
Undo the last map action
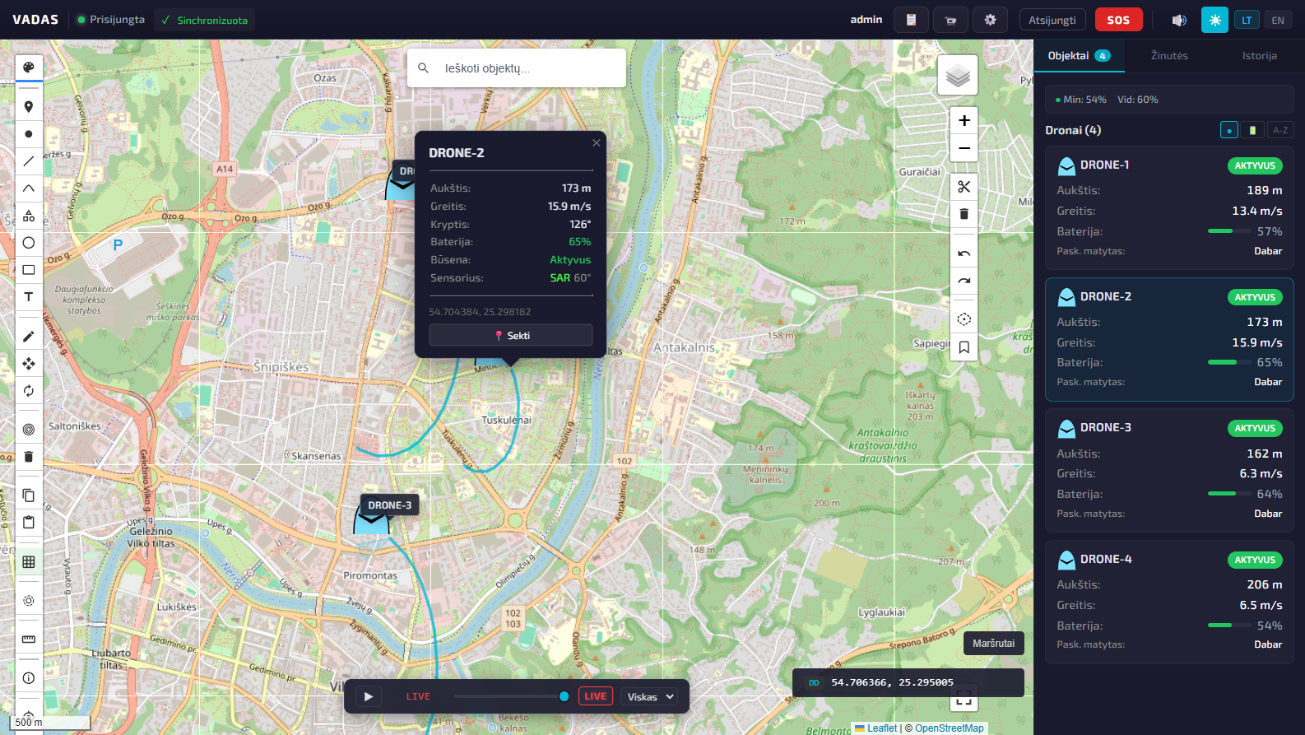(964, 254)
